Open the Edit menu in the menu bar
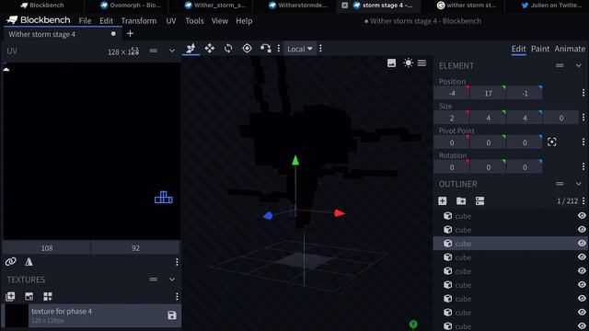 [107, 21]
